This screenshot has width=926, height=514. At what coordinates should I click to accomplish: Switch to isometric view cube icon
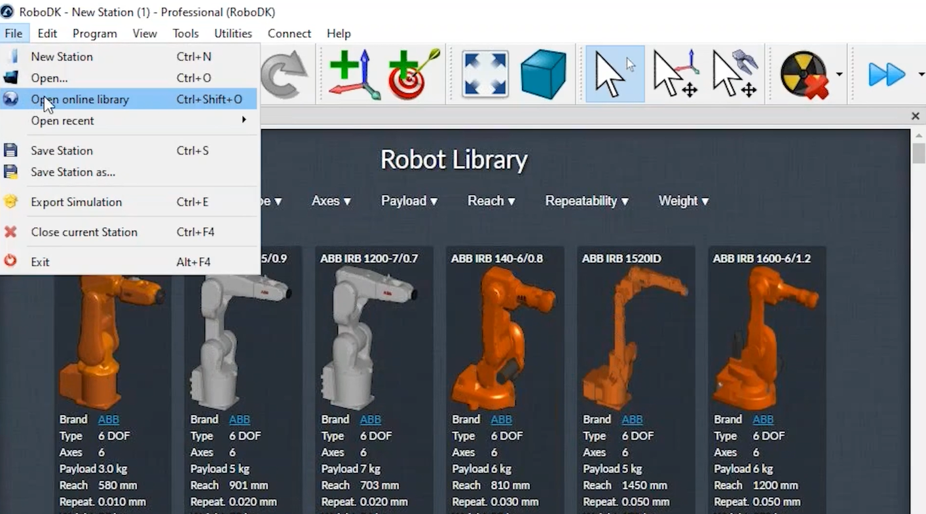[x=544, y=73]
